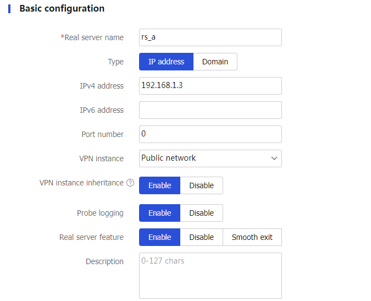Viewport: 371px width, 301px height.
Task: Open the VPN instance dropdown chevron
Action: tap(274, 158)
